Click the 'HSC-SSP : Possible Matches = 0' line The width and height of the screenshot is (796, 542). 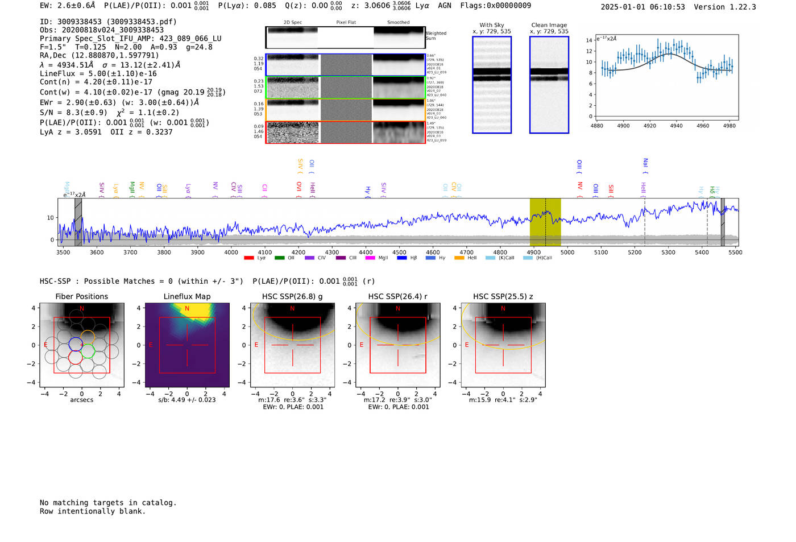tap(142, 282)
